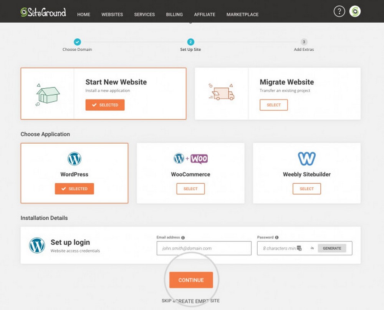Image resolution: width=384 pixels, height=310 pixels.
Task: Click the moving truck Migrate Website icon
Action: click(x=222, y=92)
